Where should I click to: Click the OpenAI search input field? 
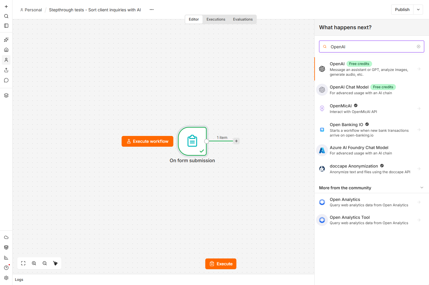pyautogui.click(x=372, y=47)
